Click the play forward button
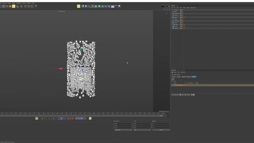The image size is (254, 143). tap(48, 118)
